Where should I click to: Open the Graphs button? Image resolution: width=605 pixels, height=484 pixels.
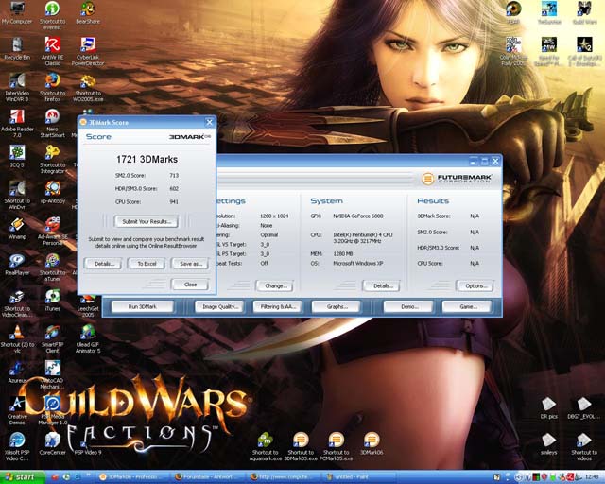pos(337,307)
